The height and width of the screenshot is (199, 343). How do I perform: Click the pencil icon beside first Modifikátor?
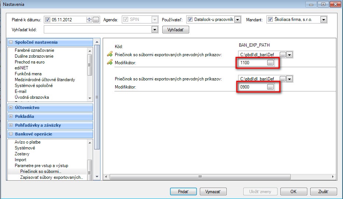[x=110, y=62]
